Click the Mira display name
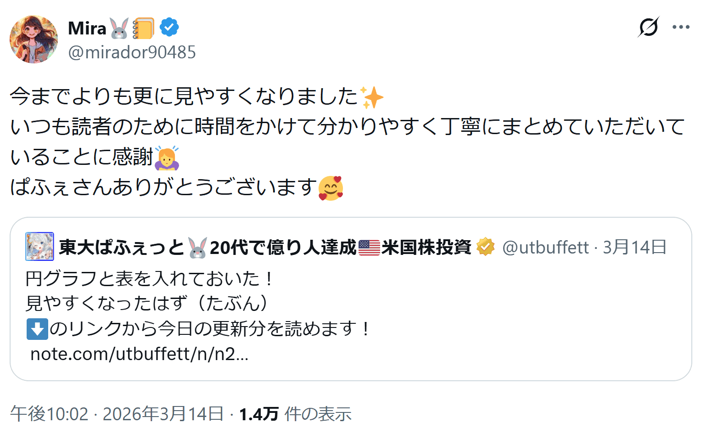Image resolution: width=701 pixels, height=440 pixels. pos(87,28)
